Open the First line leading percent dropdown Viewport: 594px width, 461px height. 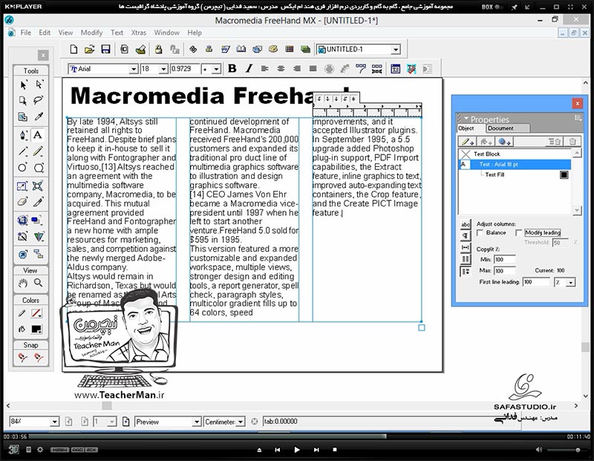pyautogui.click(x=570, y=282)
